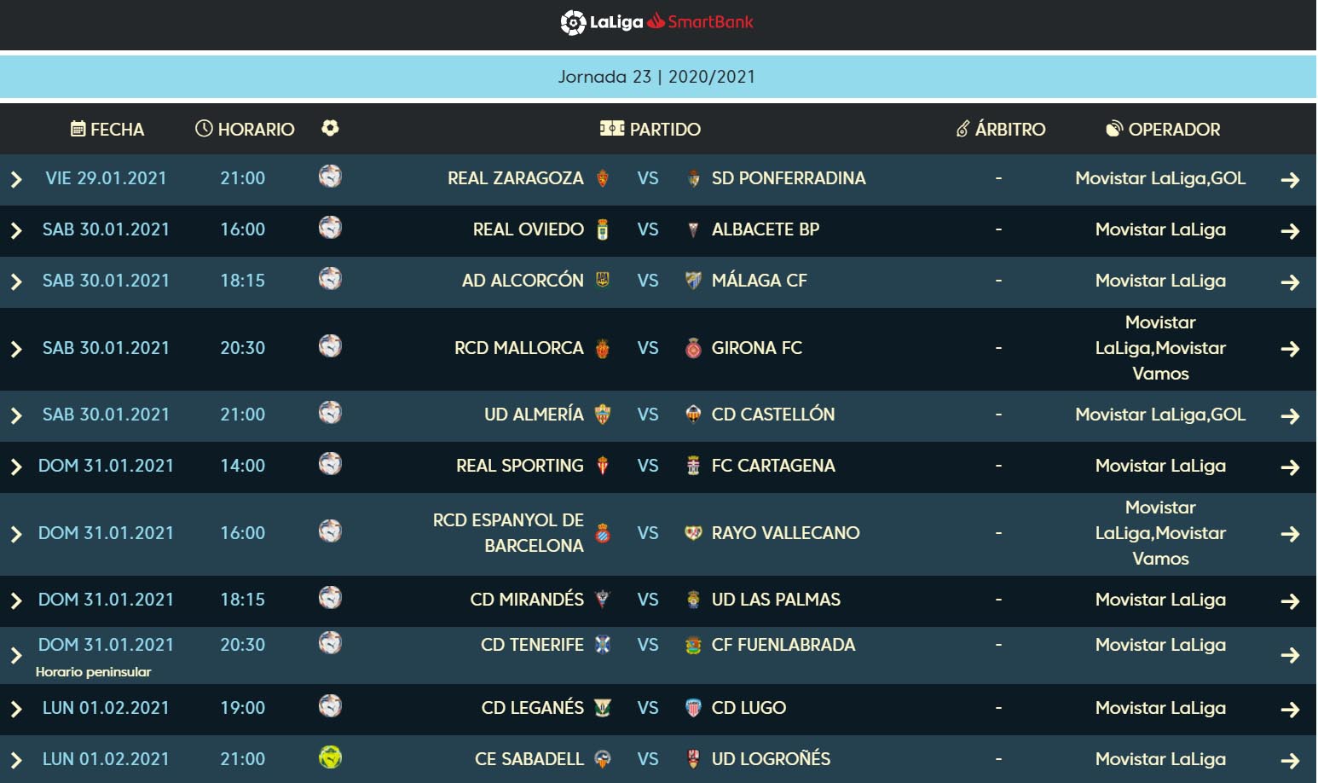This screenshot has height=783, width=1318.
Task: Click the CD Lugo club crest
Action: [x=693, y=708]
